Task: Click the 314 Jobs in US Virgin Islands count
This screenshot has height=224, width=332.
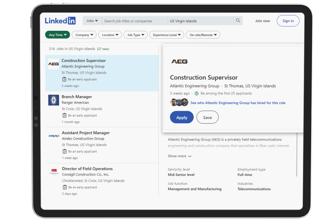Action: point(72,49)
